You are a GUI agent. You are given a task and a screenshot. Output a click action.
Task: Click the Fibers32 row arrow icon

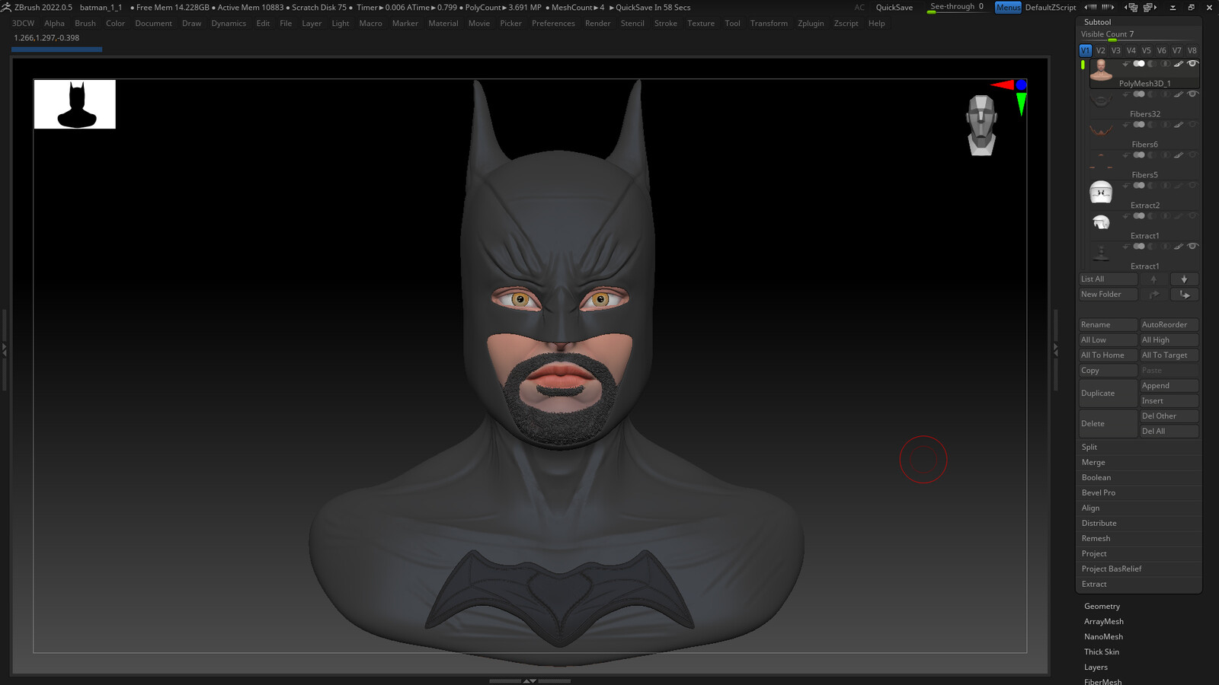tap(1126, 94)
